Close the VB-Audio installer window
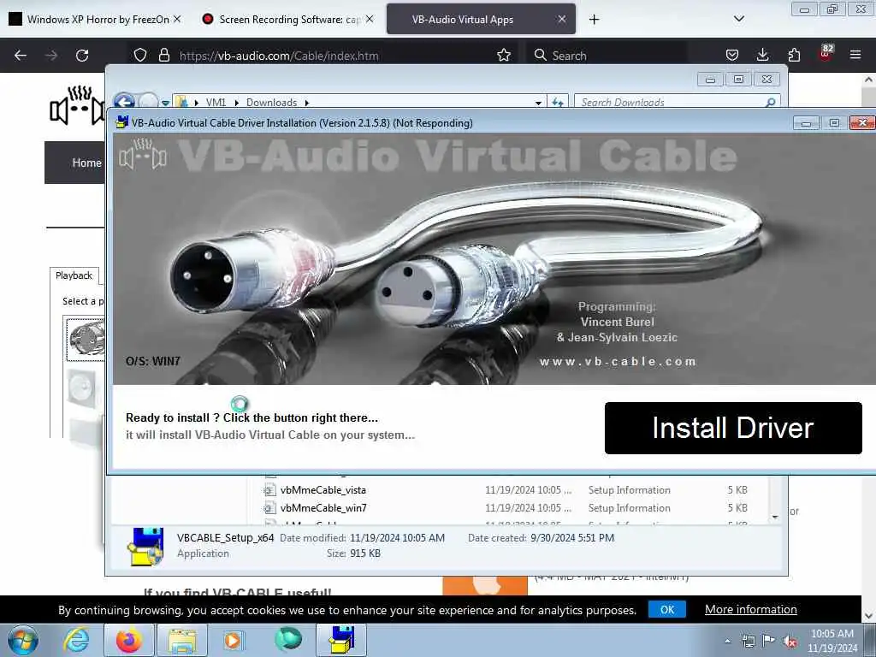The width and height of the screenshot is (876, 657). click(862, 123)
